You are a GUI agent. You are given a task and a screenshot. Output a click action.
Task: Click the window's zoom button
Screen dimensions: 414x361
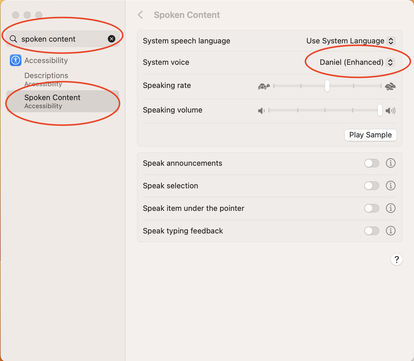pos(39,15)
